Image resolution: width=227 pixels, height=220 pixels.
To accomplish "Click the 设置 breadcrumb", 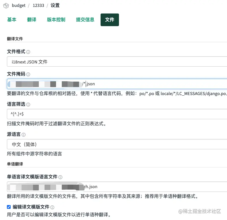I will click(x=55, y=5).
